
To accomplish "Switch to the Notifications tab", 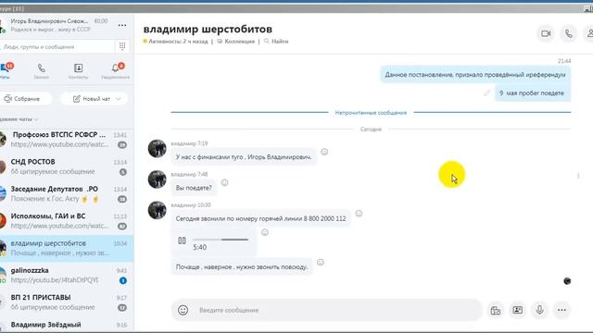I will coord(115,70).
